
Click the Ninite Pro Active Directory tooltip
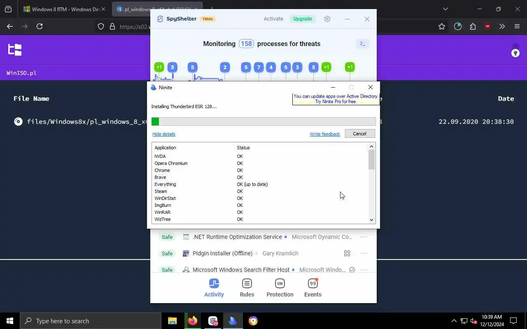336,99
